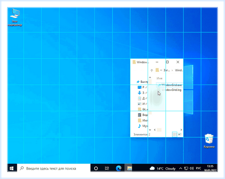225x179 pixels.
Task: Click navigation pane scroll-up arrow
Action: pos(150,77)
